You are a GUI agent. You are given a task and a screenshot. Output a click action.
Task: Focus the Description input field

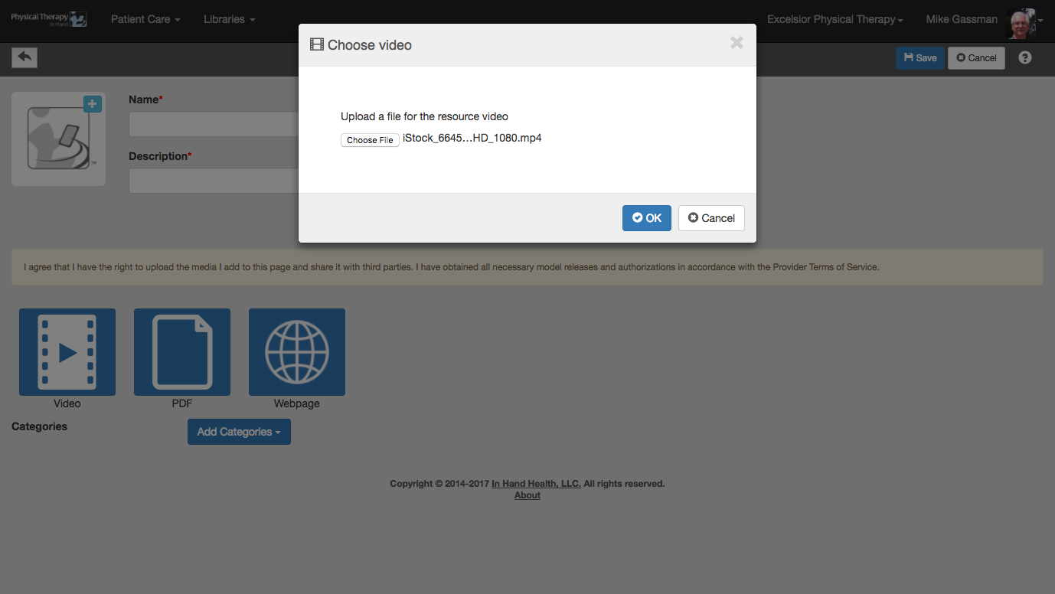tap(214, 181)
